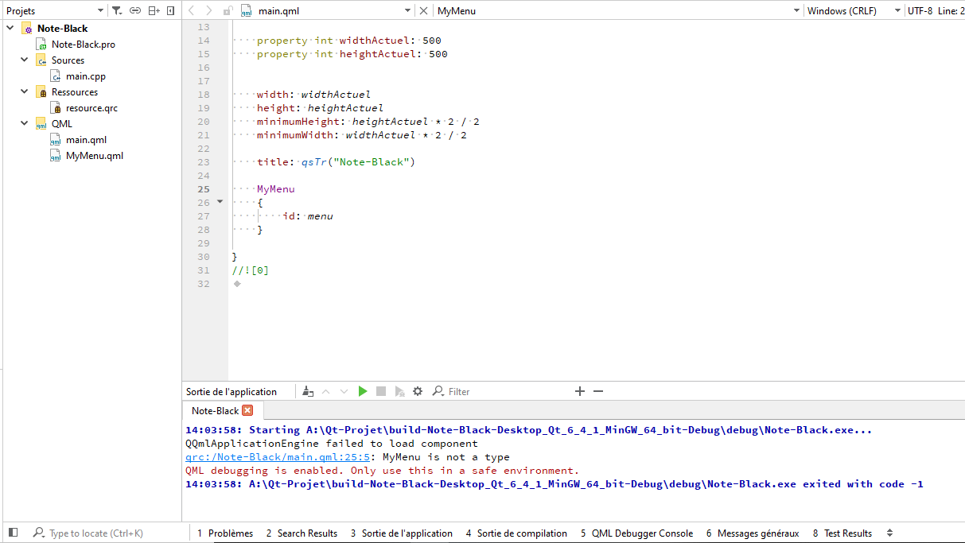This screenshot has width=965, height=543.
Task: Click the main.qml file type icon in editor bar
Action: point(247,11)
